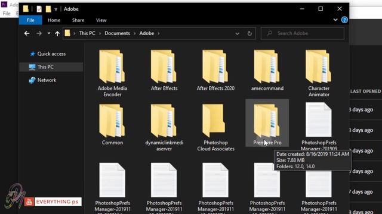
Task: Select the PhotoshopPrefsManager-201909 file
Action: 319,126
